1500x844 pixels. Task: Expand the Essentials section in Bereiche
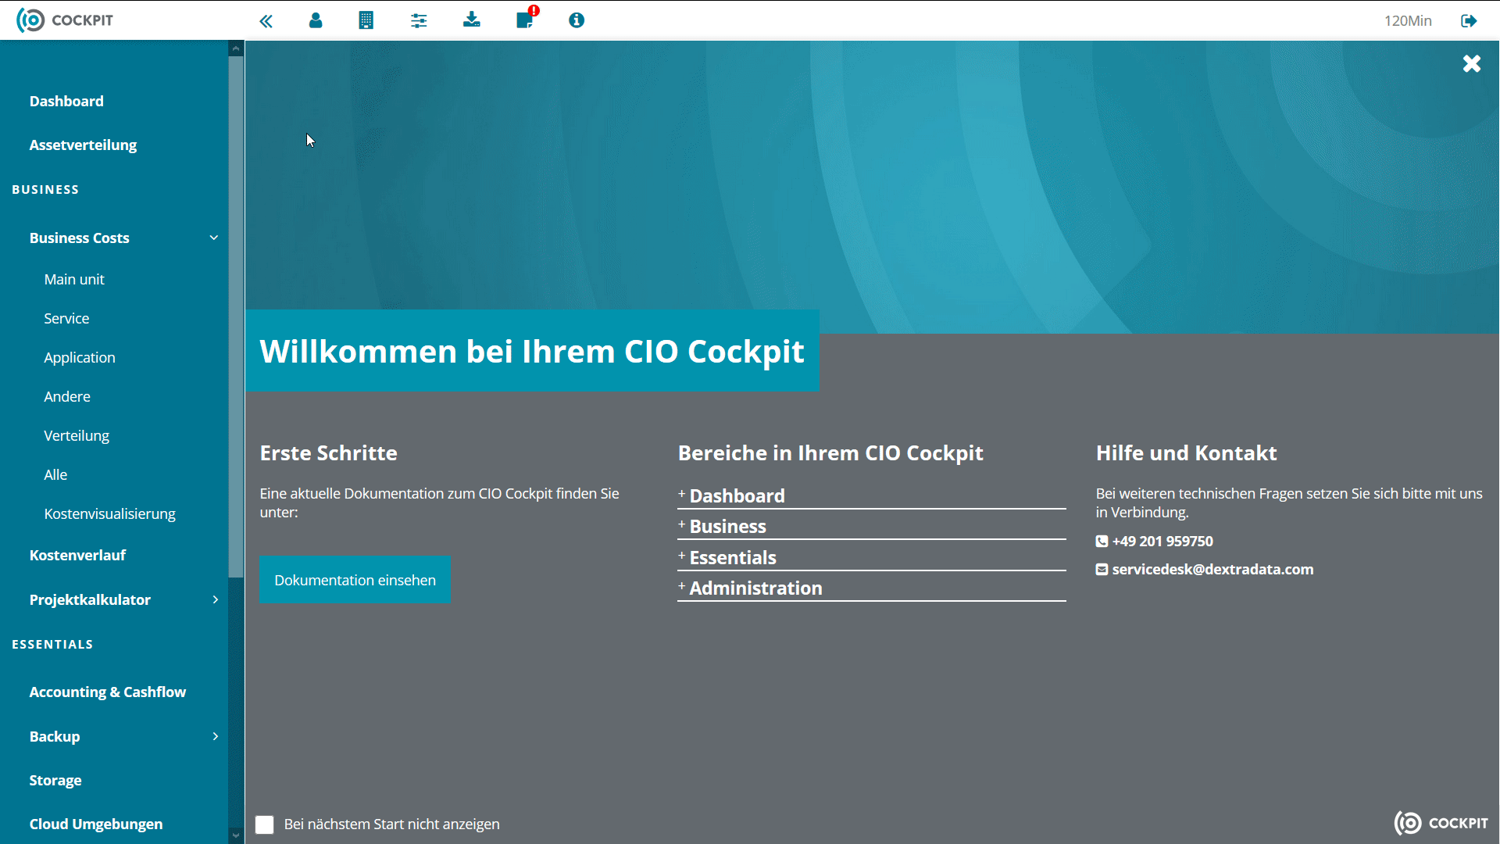point(871,557)
